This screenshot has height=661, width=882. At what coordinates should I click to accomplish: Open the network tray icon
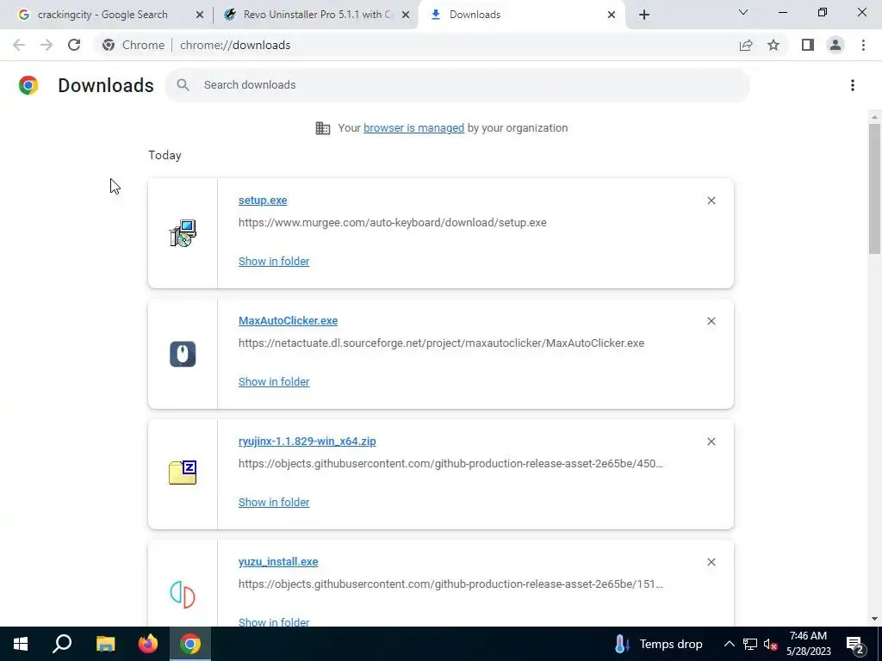pyautogui.click(x=750, y=644)
